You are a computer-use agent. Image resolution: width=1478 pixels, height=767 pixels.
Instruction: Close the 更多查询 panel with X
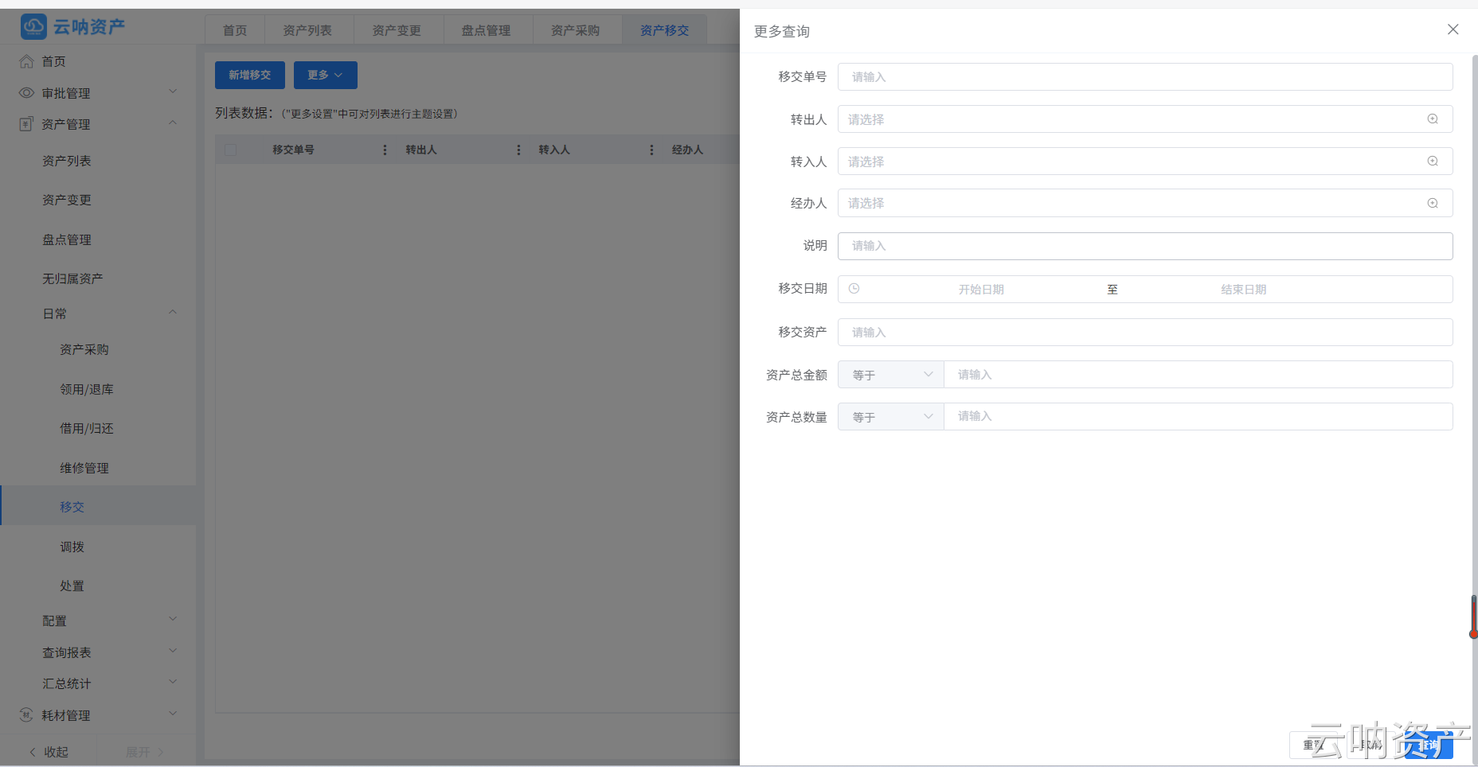(x=1453, y=29)
